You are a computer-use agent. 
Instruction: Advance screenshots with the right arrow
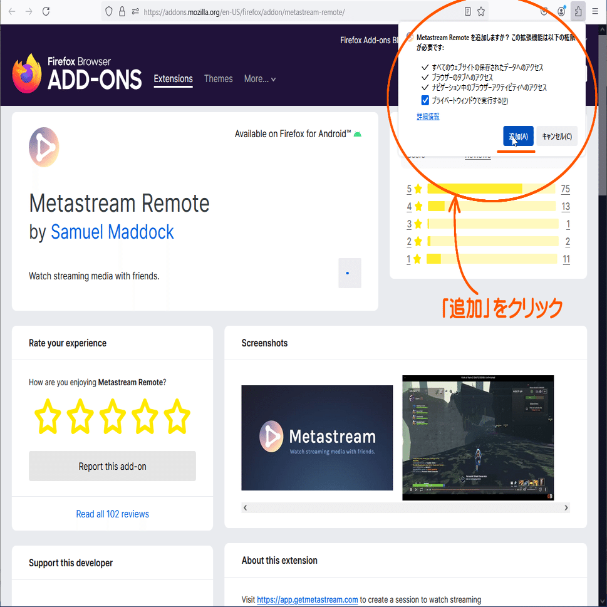(566, 507)
